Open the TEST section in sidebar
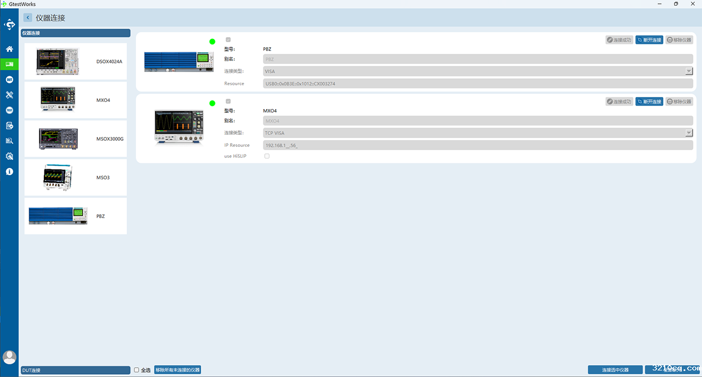 click(9, 110)
